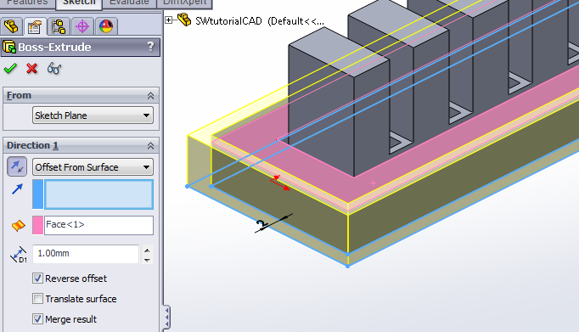Cancel the extrude with red X
The height and width of the screenshot is (332, 579).
(x=32, y=69)
